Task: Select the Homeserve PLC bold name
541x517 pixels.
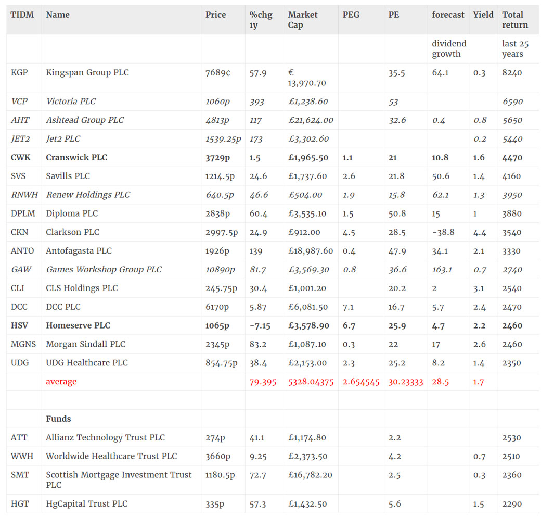Action: coord(78,326)
